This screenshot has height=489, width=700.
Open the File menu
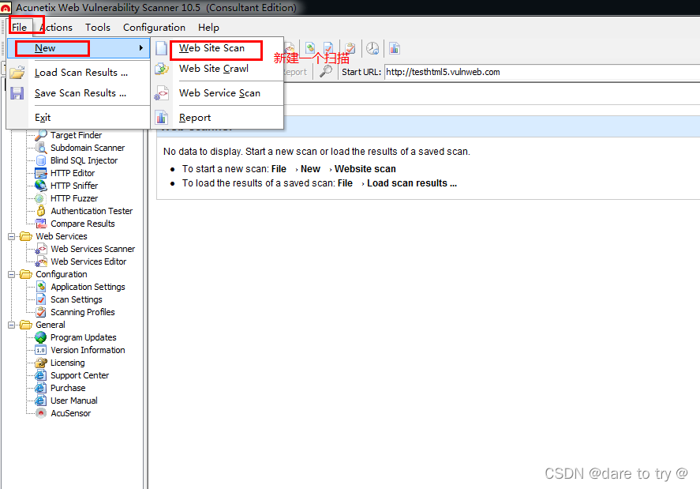(x=19, y=28)
